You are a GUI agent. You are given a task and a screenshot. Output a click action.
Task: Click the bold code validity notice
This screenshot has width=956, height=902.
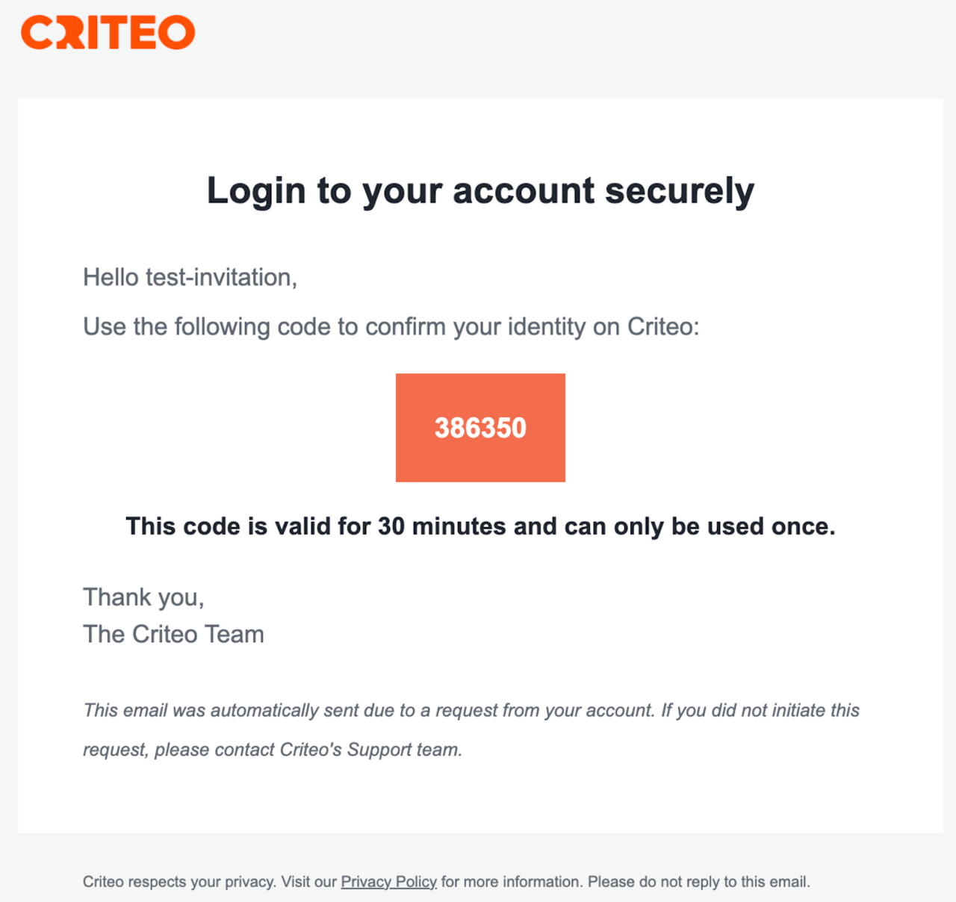click(480, 526)
